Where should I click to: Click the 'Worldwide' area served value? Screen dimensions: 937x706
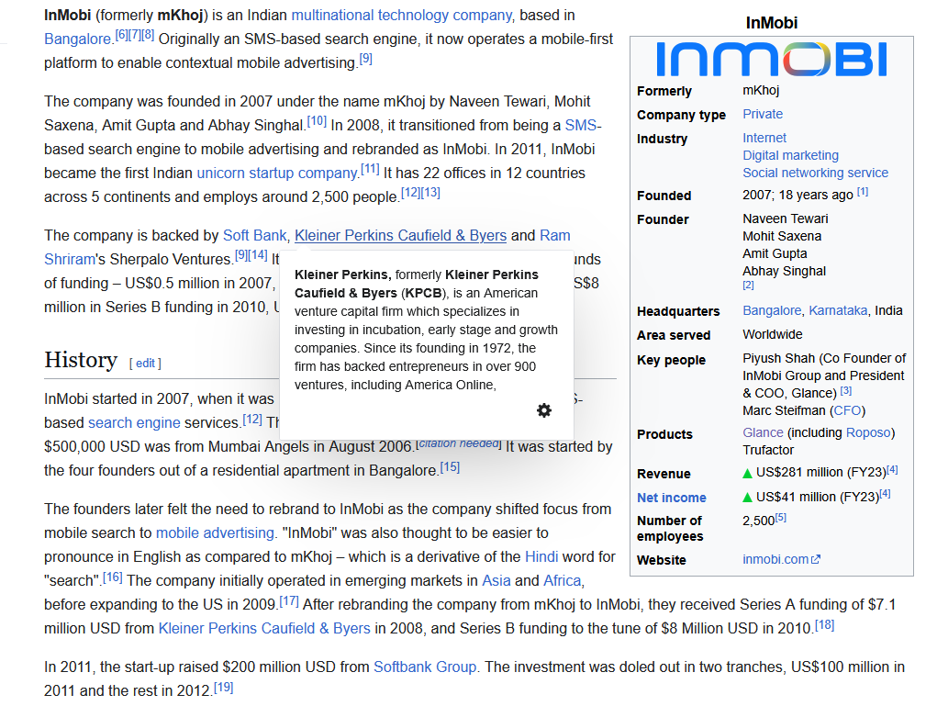click(x=773, y=335)
